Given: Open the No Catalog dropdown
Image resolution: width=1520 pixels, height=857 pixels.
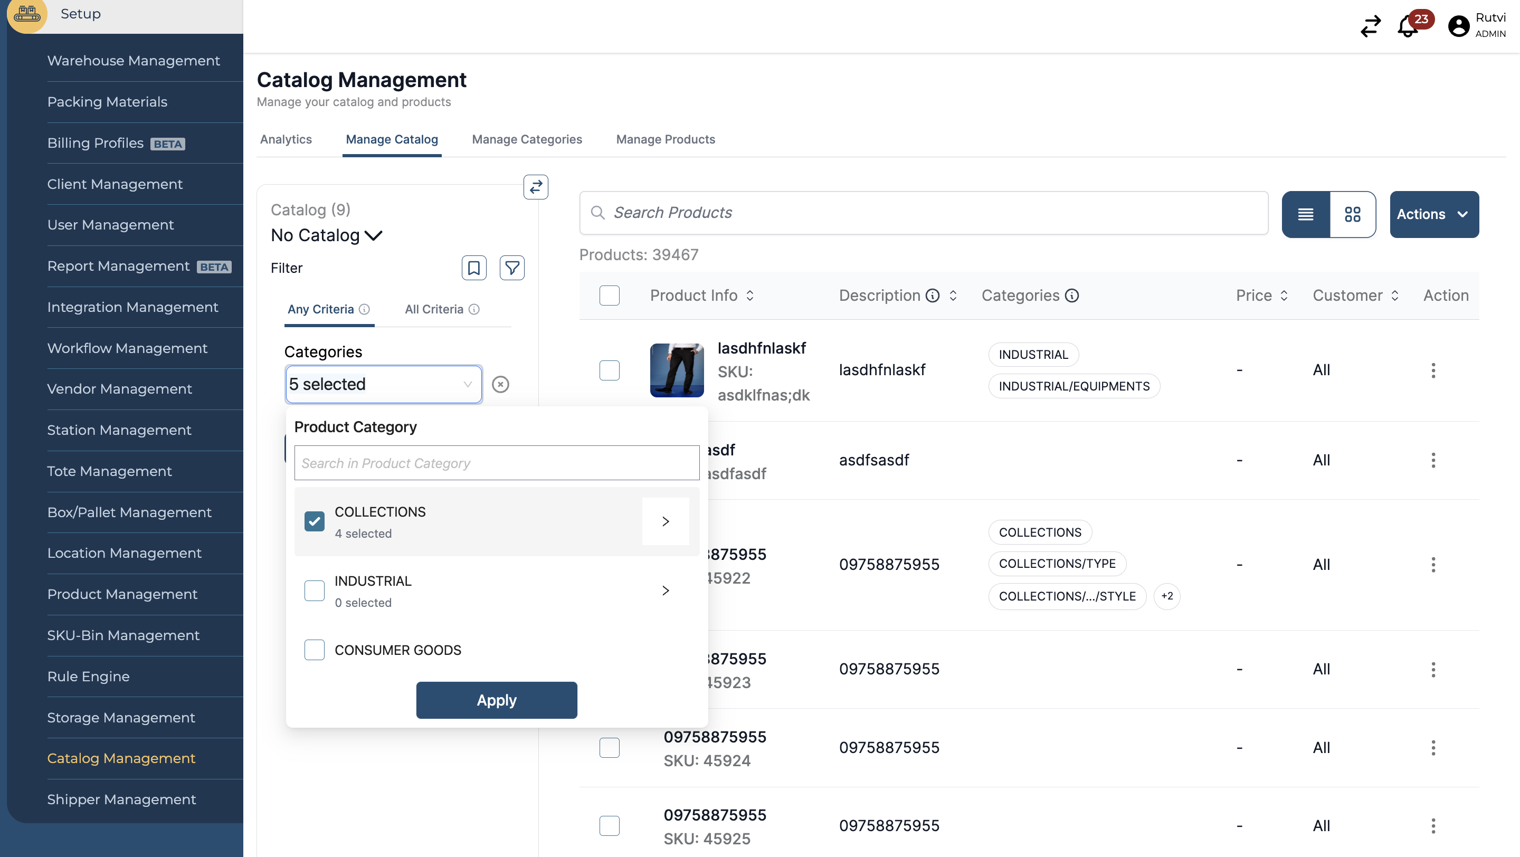Looking at the screenshot, I should tap(326, 235).
